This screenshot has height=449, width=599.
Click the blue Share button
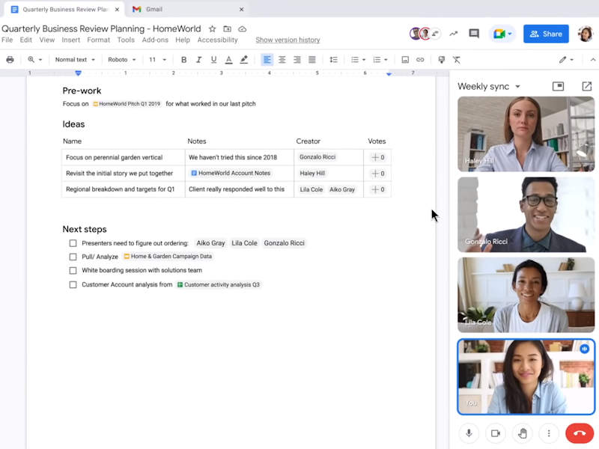pyautogui.click(x=546, y=34)
